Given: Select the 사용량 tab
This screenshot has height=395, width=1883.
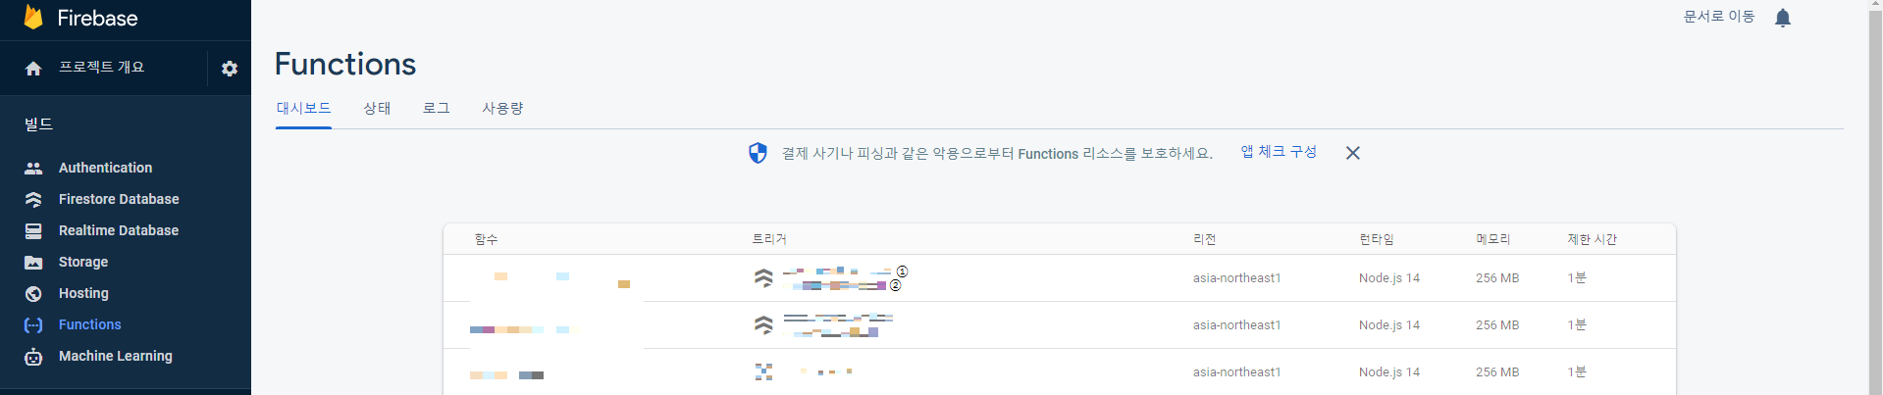Looking at the screenshot, I should [x=502, y=108].
